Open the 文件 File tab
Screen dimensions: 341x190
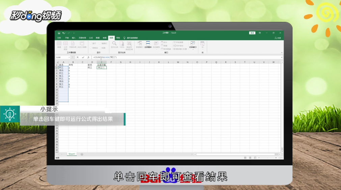[x=59, y=38]
